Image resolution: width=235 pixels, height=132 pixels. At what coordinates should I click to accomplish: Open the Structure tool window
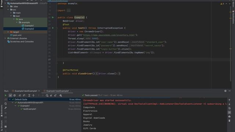pyautogui.click(x=1, y=125)
